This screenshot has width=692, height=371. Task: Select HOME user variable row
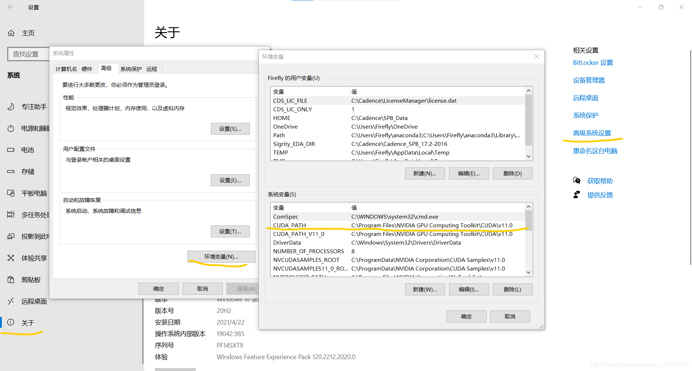tap(398, 118)
